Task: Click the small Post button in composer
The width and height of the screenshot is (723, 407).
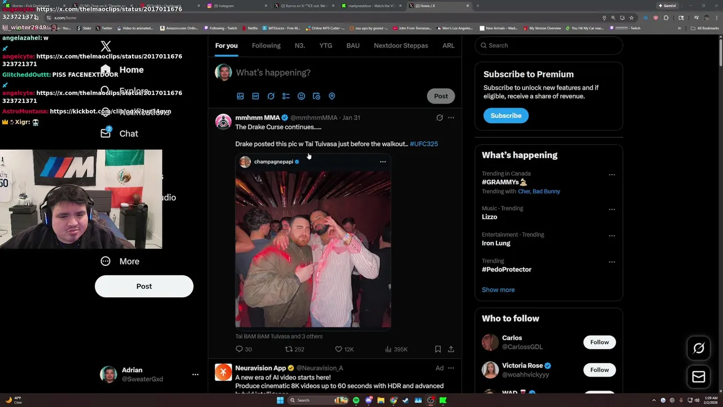Action: pyautogui.click(x=441, y=96)
